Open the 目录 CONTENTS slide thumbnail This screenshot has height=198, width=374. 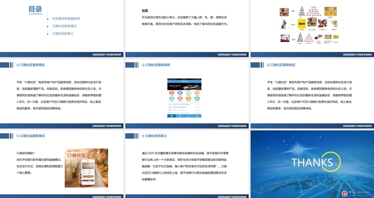point(62,28)
